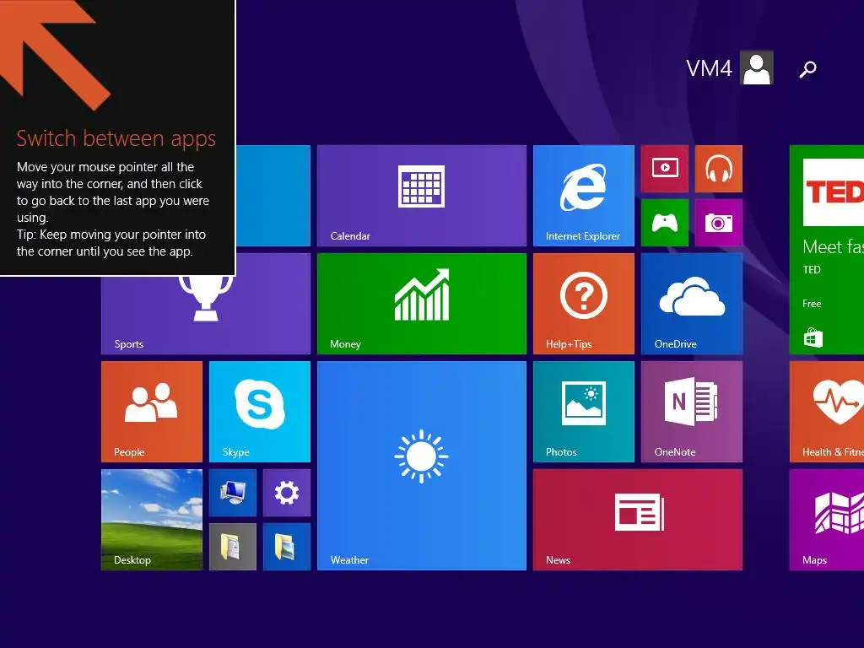The height and width of the screenshot is (648, 864).
Task: Open the Pictures folder tile on blue
Action: point(287,547)
